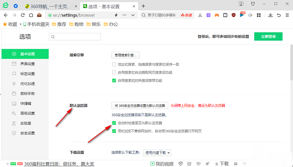
Task: Click the 管理搜索引擎 button
Action: click(x=125, y=55)
